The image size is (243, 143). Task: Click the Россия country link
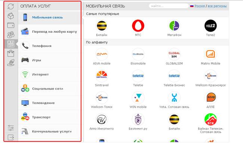(200, 6)
